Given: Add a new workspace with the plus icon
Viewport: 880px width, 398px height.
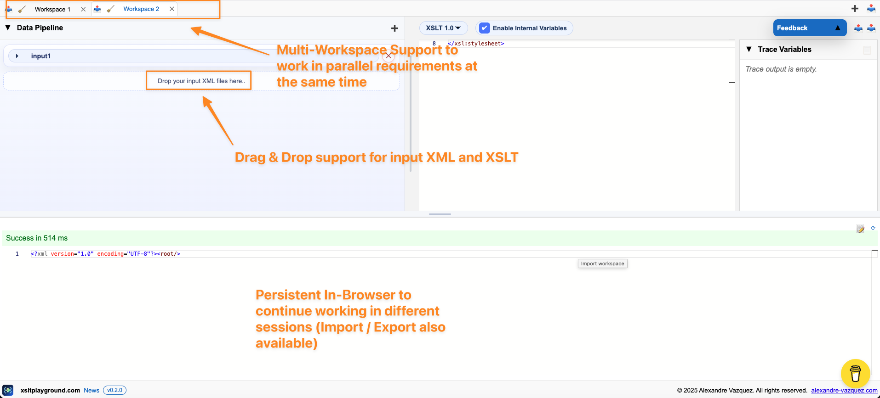Looking at the screenshot, I should (x=855, y=8).
